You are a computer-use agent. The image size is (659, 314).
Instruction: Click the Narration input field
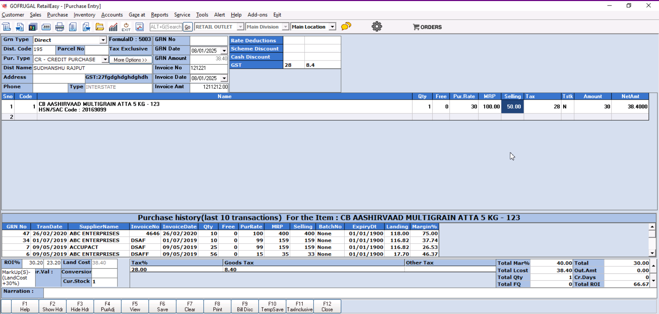(350, 292)
